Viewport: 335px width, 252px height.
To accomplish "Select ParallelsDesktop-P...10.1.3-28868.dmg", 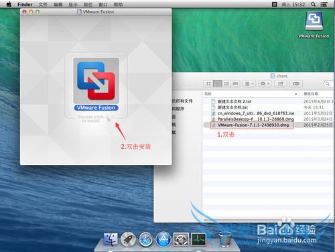I will [256, 119].
